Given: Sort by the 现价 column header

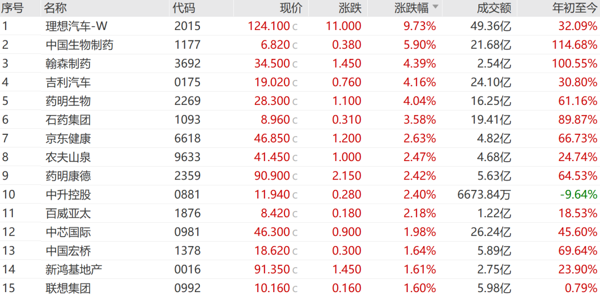Looking at the screenshot, I should coord(291,7).
